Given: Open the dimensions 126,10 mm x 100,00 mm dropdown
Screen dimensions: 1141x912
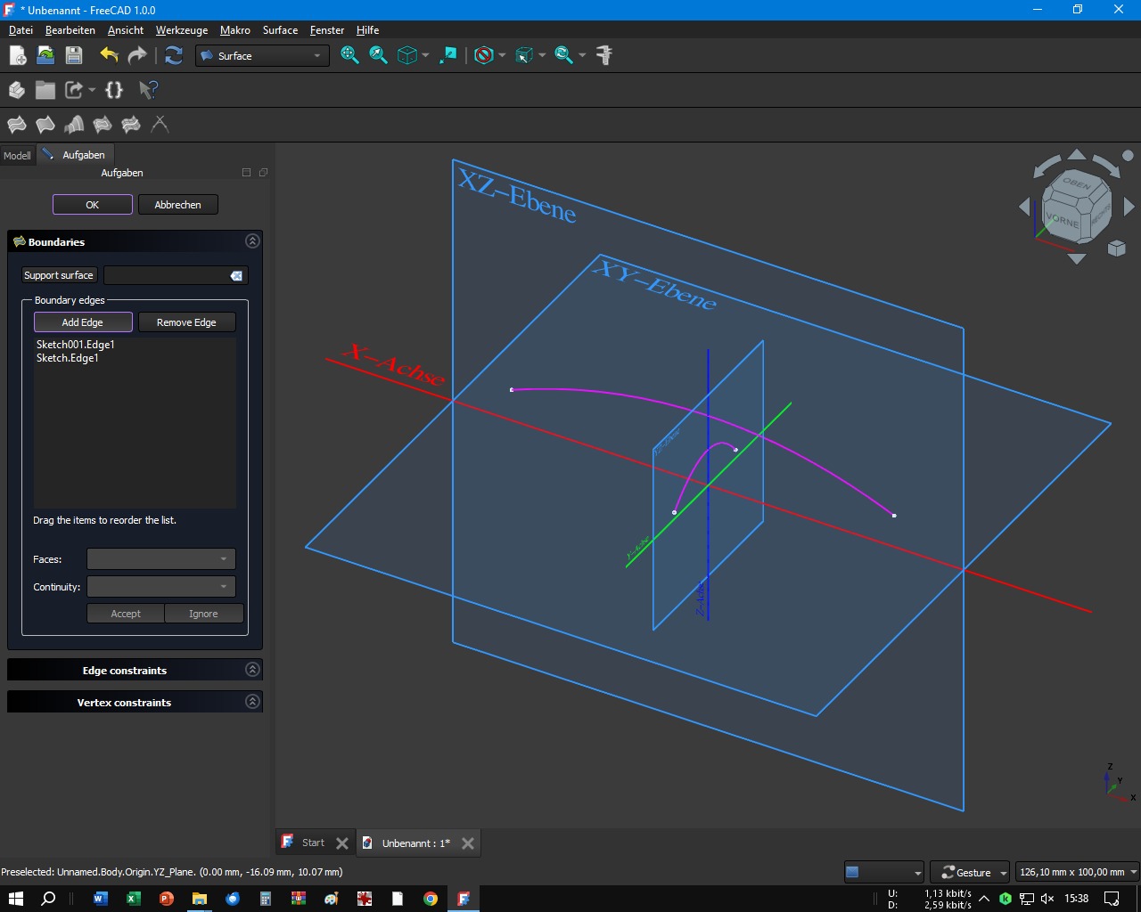Looking at the screenshot, I should [x=1078, y=872].
